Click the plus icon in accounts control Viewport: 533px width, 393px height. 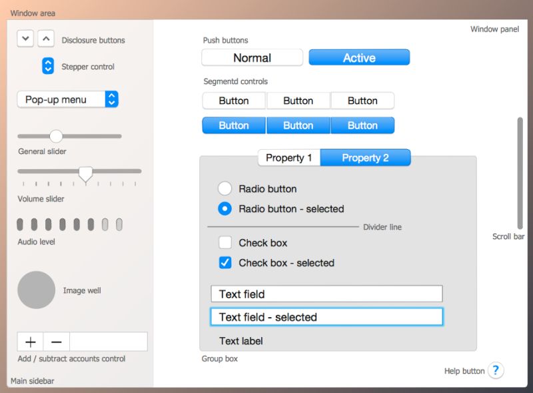(30, 341)
